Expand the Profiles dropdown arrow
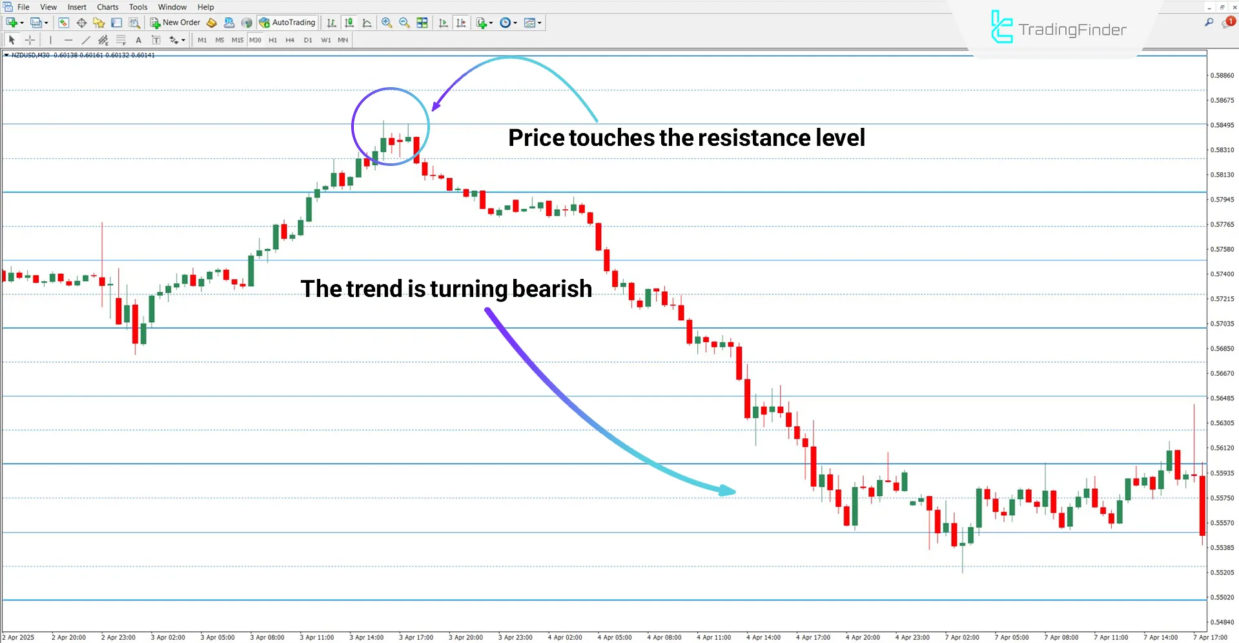 [46, 23]
